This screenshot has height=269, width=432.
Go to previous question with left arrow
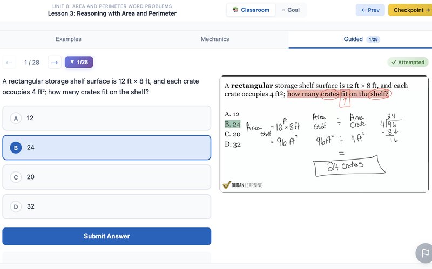(9, 63)
